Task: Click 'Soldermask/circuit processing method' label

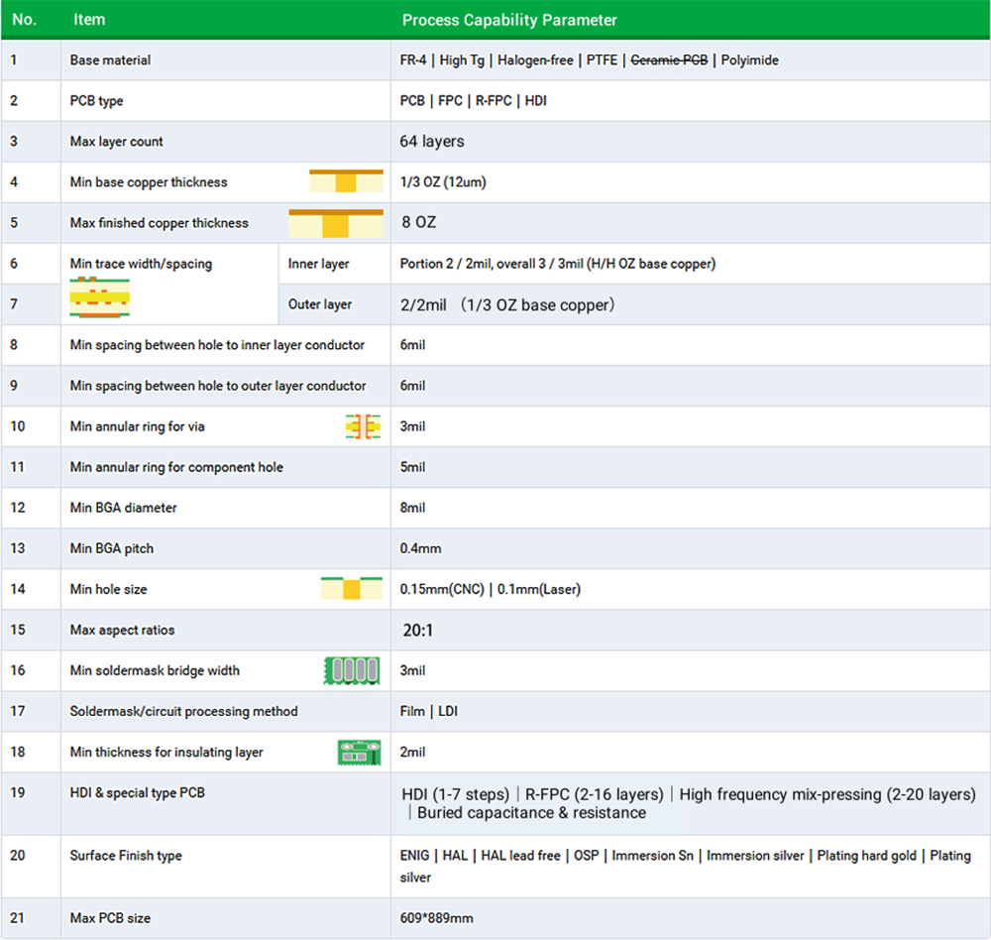Action: 183,711
